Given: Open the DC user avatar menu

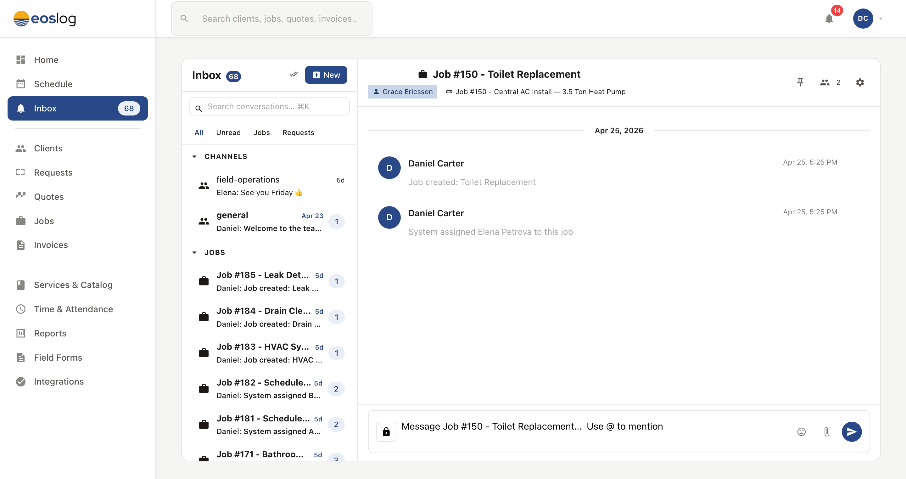Looking at the screenshot, I should click(863, 19).
